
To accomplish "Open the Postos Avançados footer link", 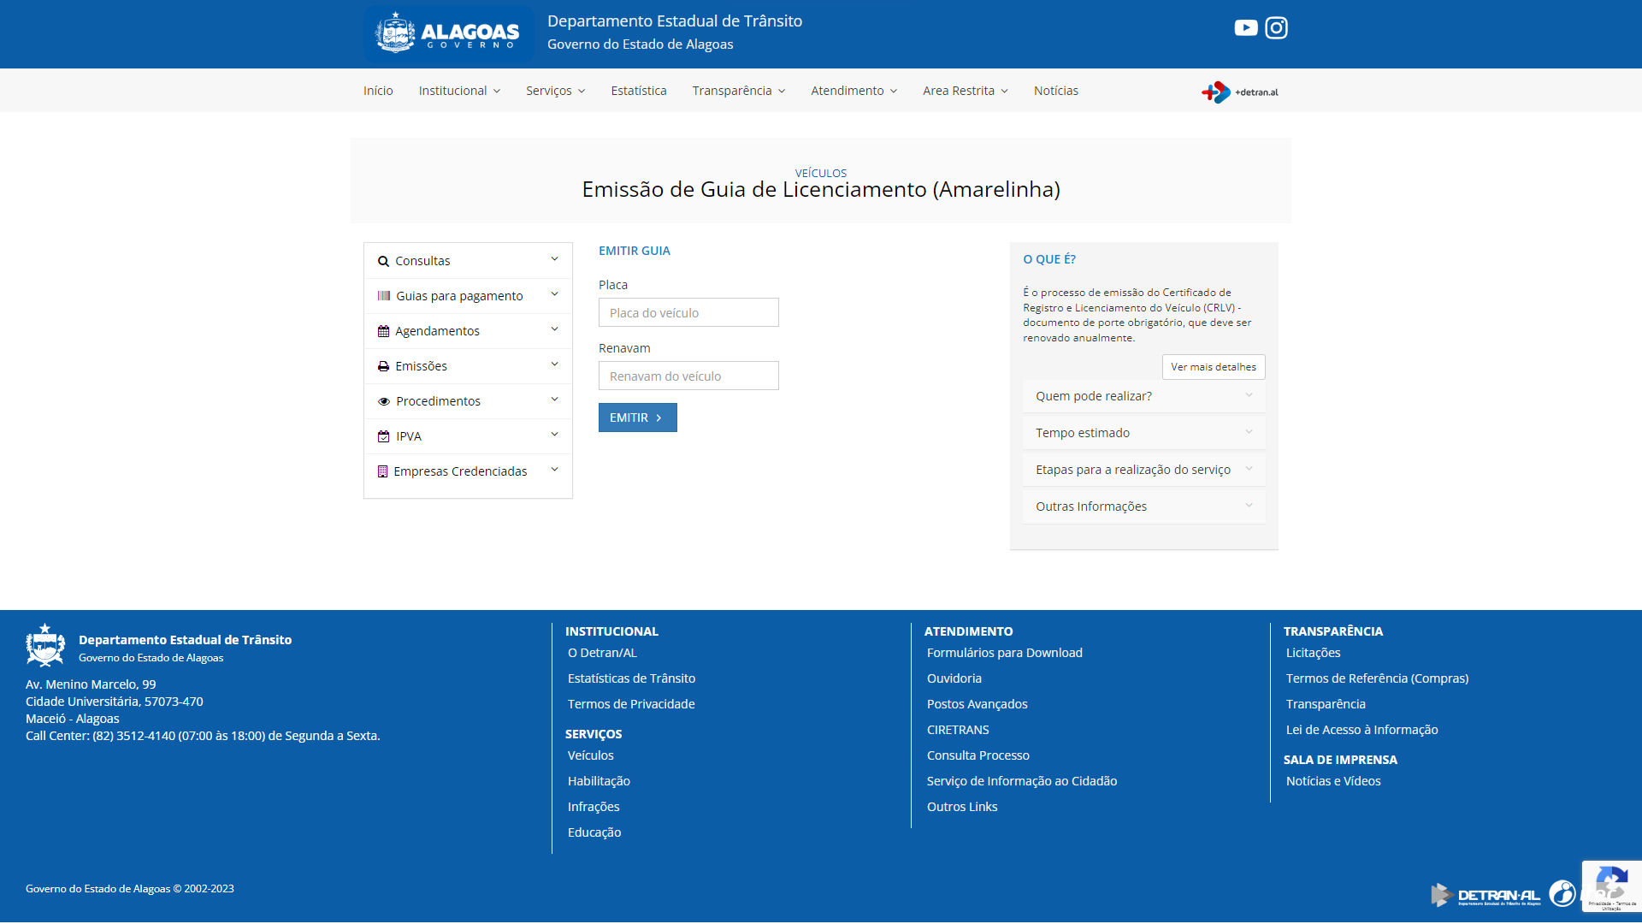I will click(x=977, y=704).
